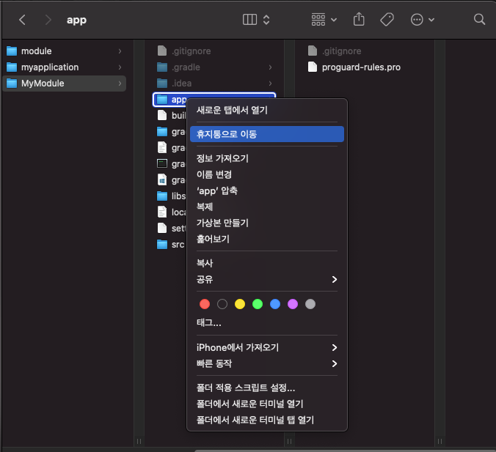Select the src folder icon
This screenshot has height=452, width=496.
coord(162,245)
